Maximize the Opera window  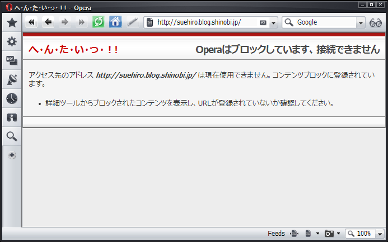371,4
